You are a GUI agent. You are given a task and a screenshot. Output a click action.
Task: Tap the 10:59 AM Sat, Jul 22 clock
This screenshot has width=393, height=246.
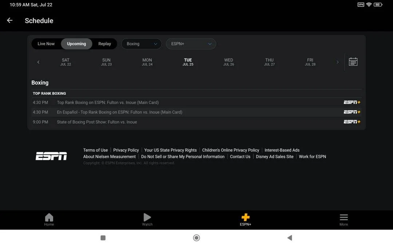31,4
